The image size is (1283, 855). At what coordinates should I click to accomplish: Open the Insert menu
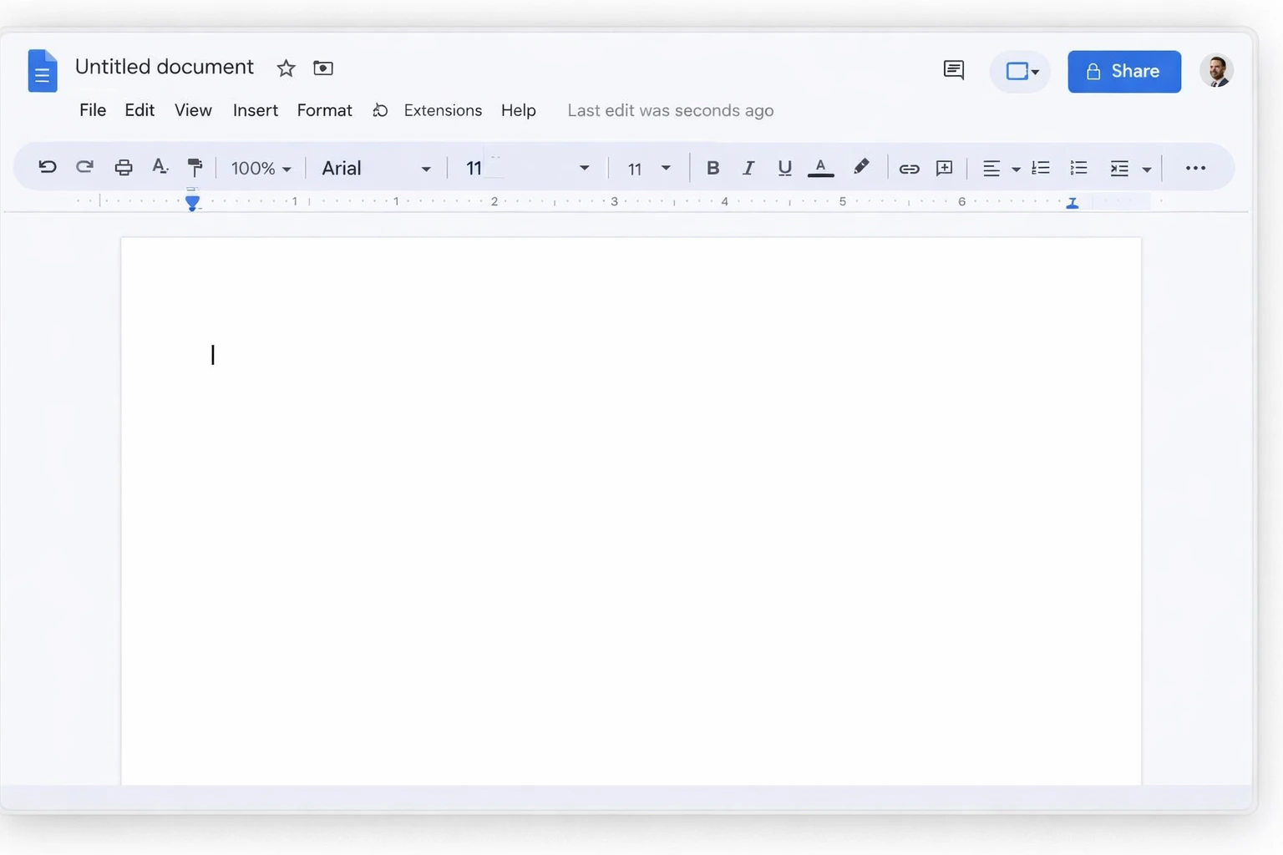point(255,110)
